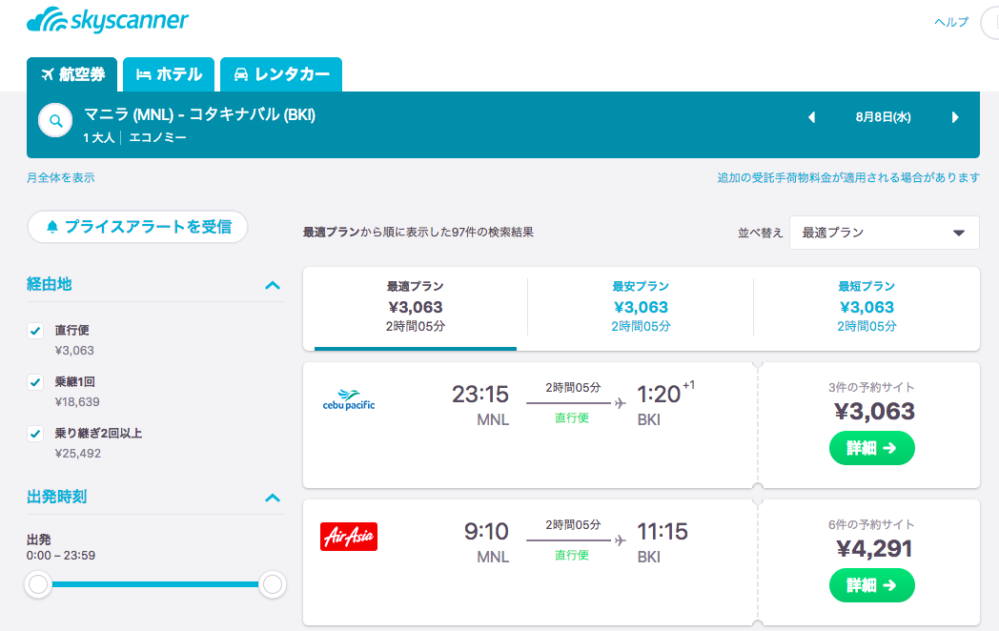
Task: Click left handle of departure time slider
Action: 39,584
